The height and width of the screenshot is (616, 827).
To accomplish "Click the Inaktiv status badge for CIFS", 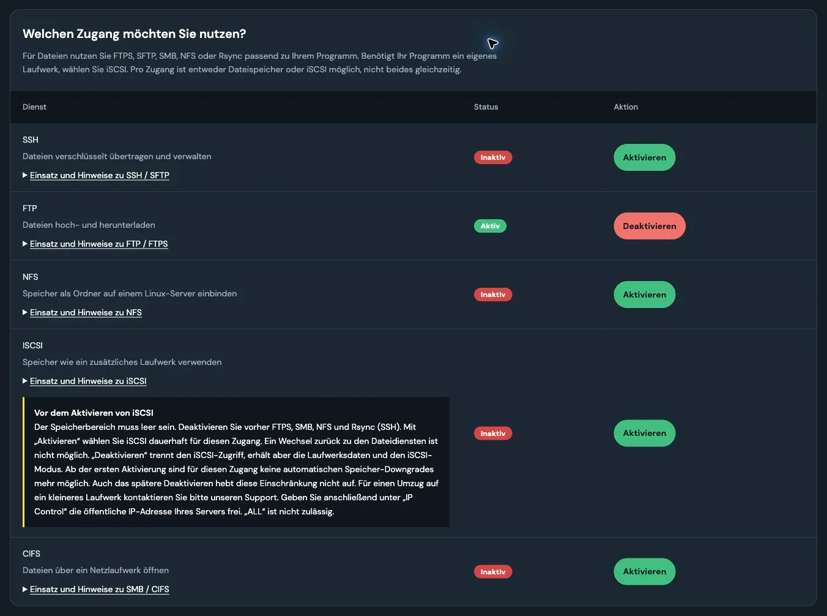I will (x=492, y=572).
